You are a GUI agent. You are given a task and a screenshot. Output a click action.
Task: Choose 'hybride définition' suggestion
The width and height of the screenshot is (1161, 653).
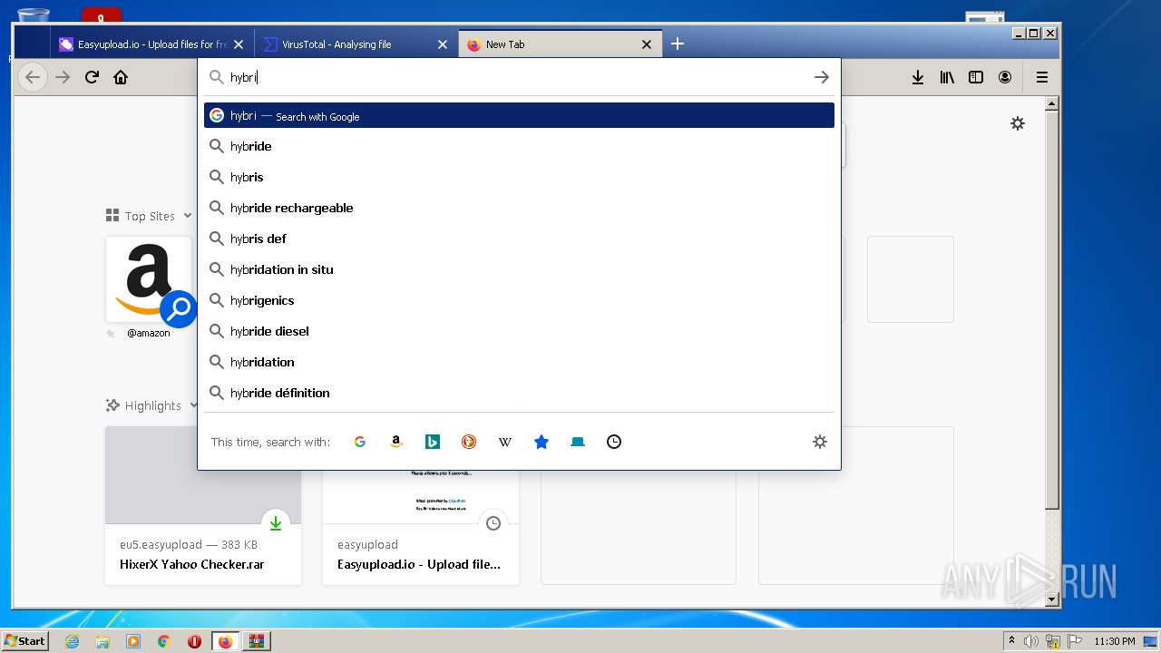[519, 393]
